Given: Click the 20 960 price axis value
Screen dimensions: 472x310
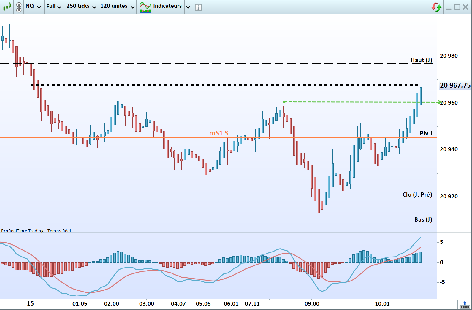Looking at the screenshot, I should [449, 103].
